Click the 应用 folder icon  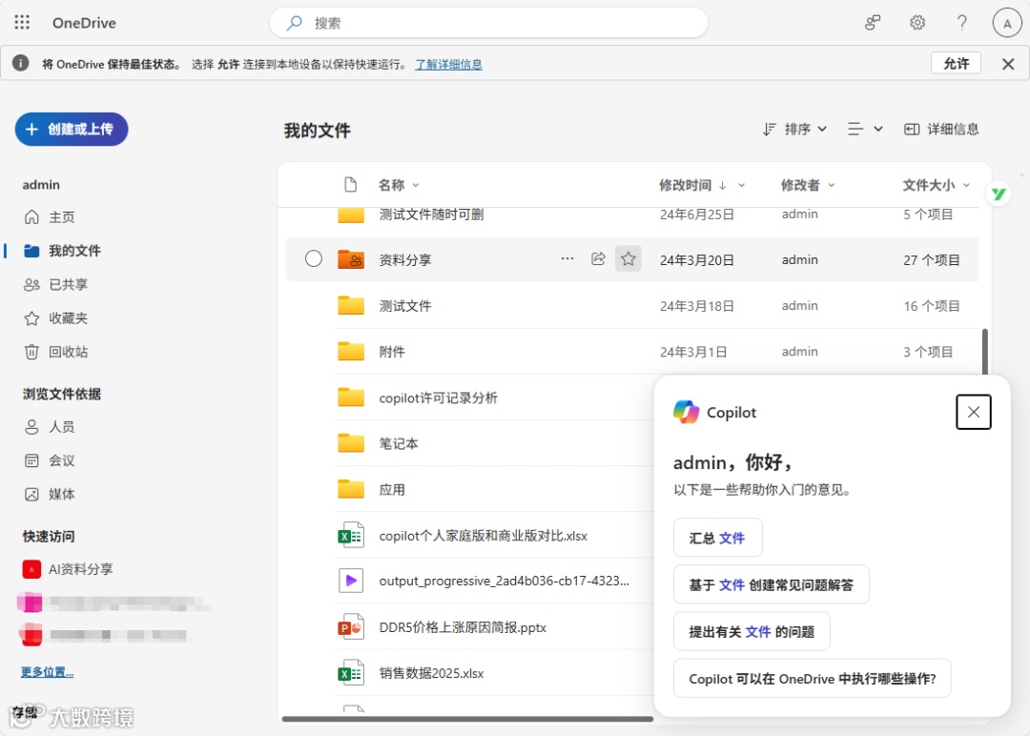(351, 489)
